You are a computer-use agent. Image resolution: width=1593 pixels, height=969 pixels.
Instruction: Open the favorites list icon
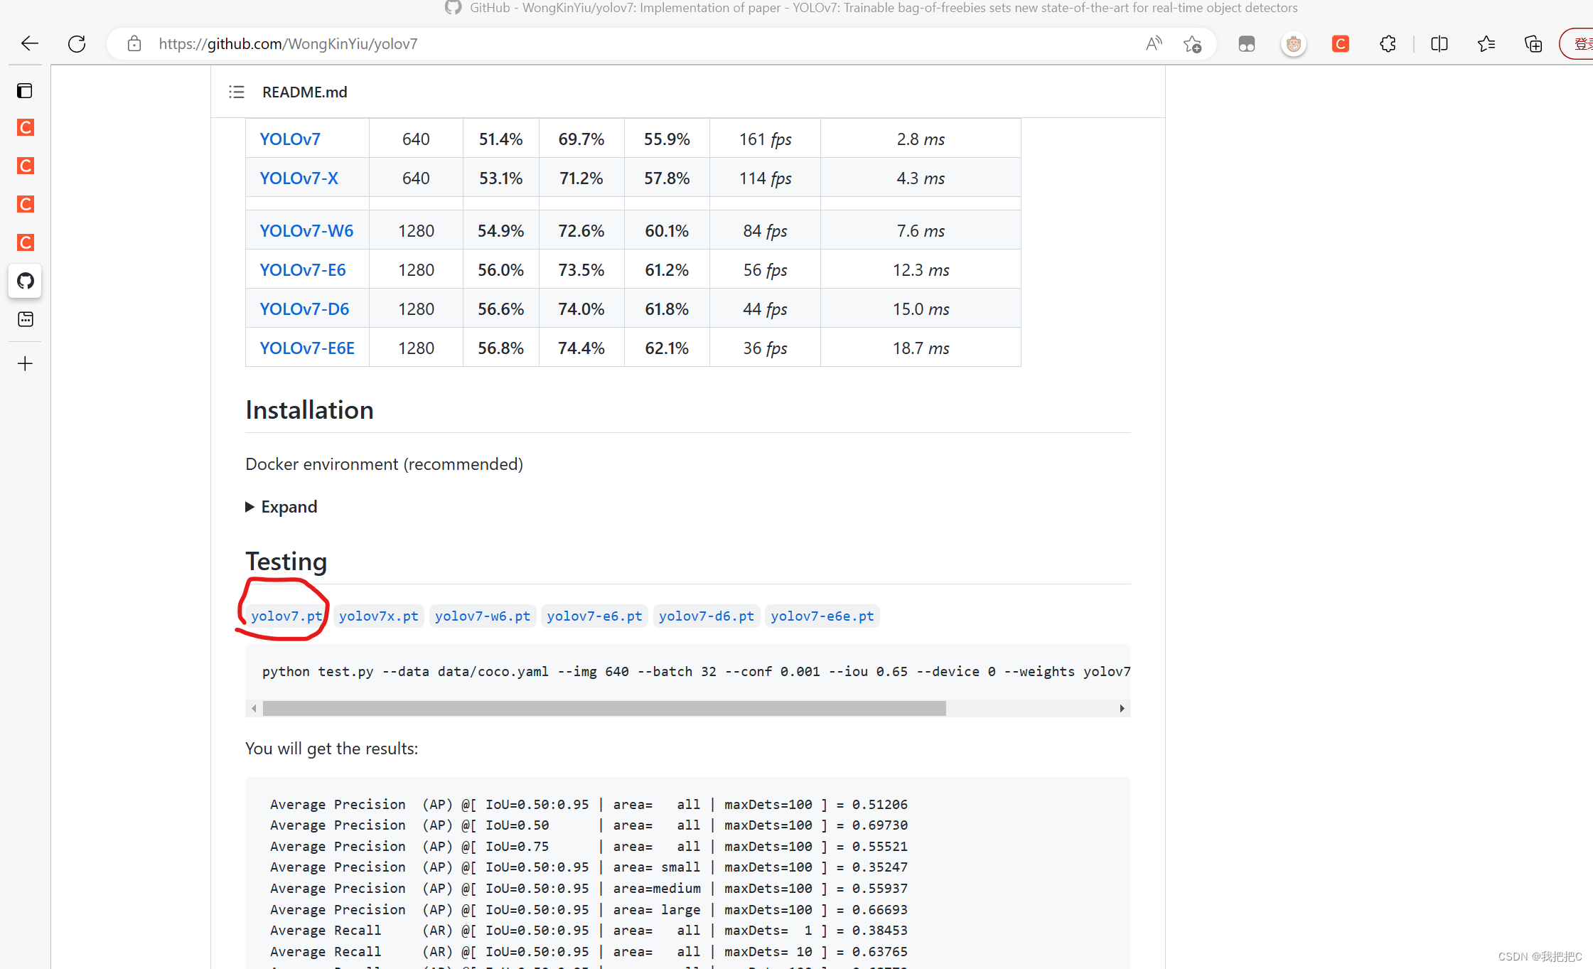pos(1486,44)
